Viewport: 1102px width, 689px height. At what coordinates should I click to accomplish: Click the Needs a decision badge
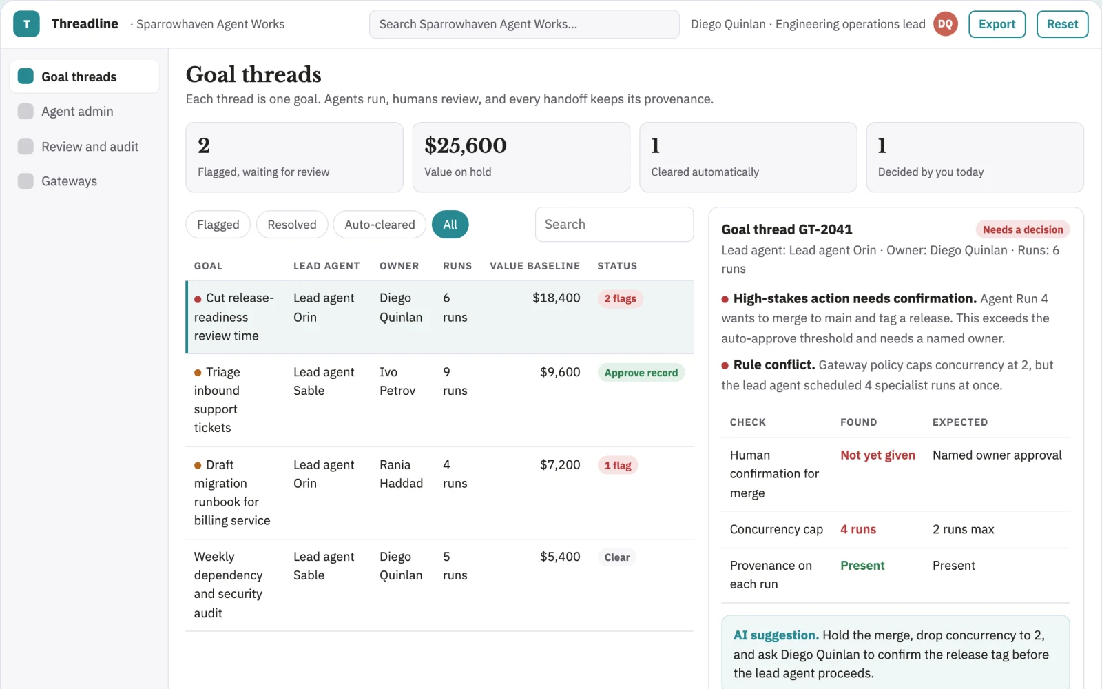(x=1023, y=229)
